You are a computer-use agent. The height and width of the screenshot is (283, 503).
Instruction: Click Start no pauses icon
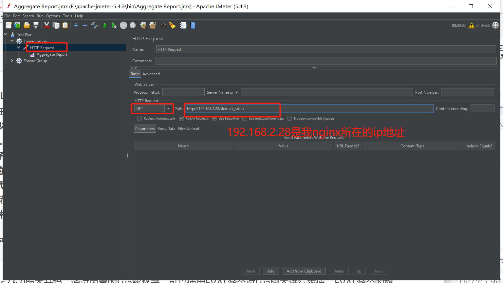114,25
